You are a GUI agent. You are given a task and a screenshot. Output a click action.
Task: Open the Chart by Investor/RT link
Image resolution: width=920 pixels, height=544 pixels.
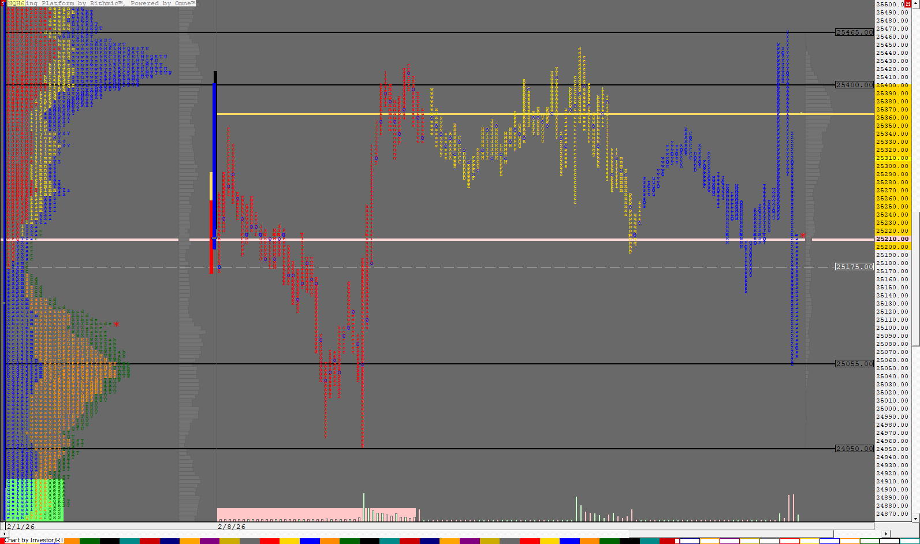click(x=33, y=540)
